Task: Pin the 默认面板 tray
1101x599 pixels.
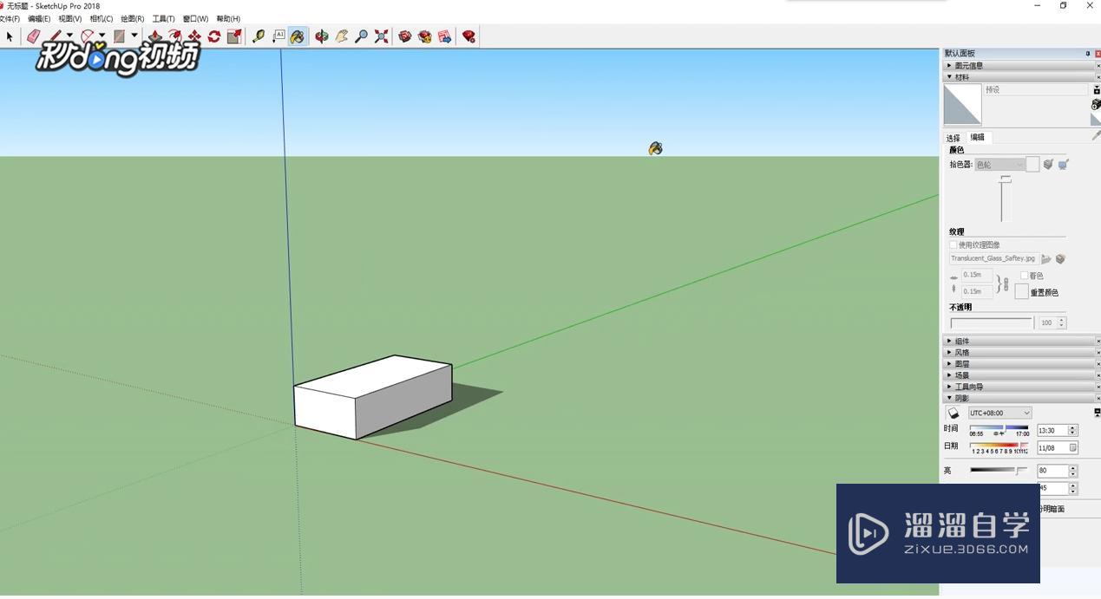Action: tap(1088, 54)
